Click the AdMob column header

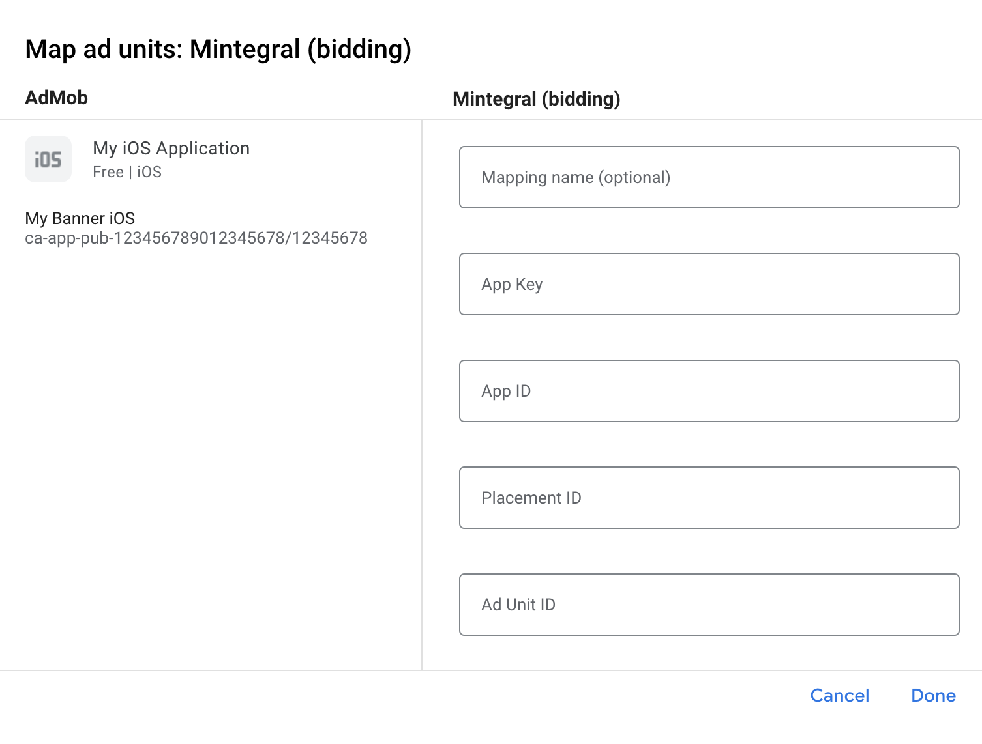click(x=56, y=98)
